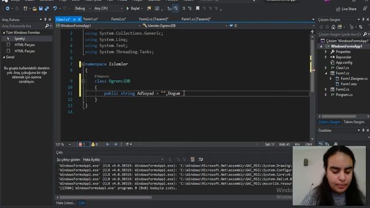
Task: Click the Araç Kutusu search field
Action: pos(23,26)
